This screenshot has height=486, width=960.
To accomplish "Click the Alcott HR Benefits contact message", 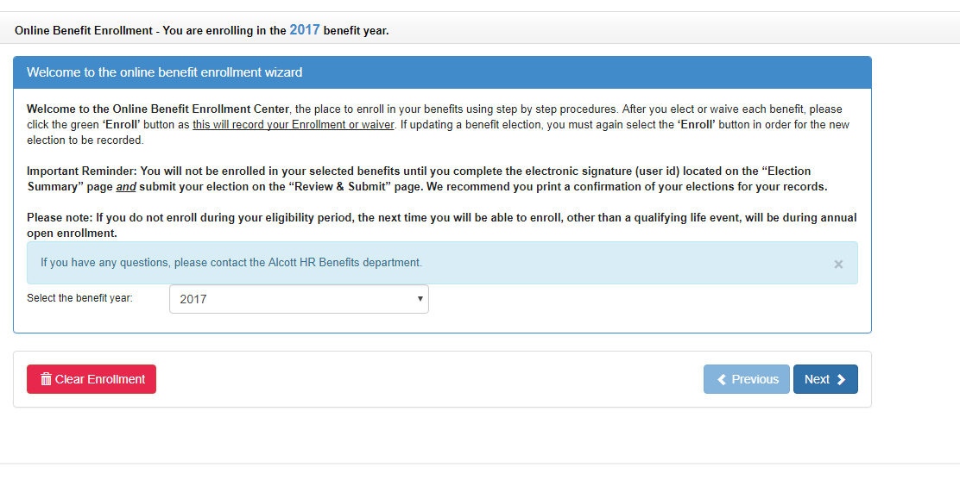I will pos(231,263).
